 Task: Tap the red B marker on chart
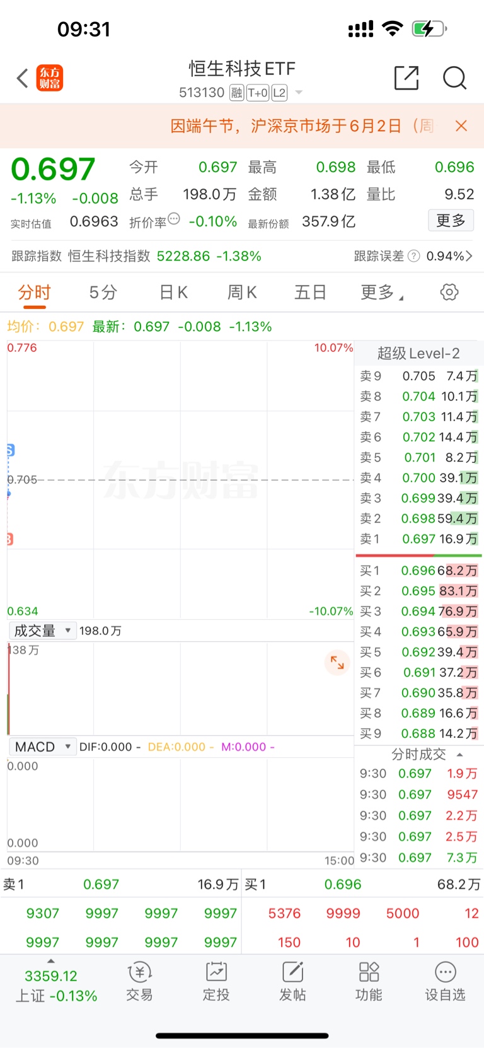point(9,539)
